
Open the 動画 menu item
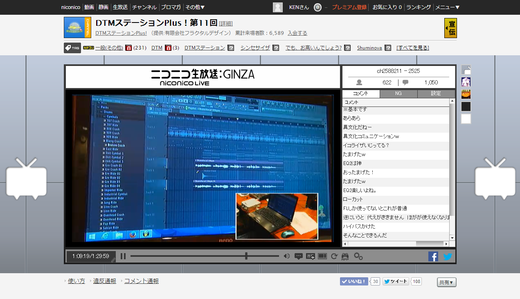[89, 7]
